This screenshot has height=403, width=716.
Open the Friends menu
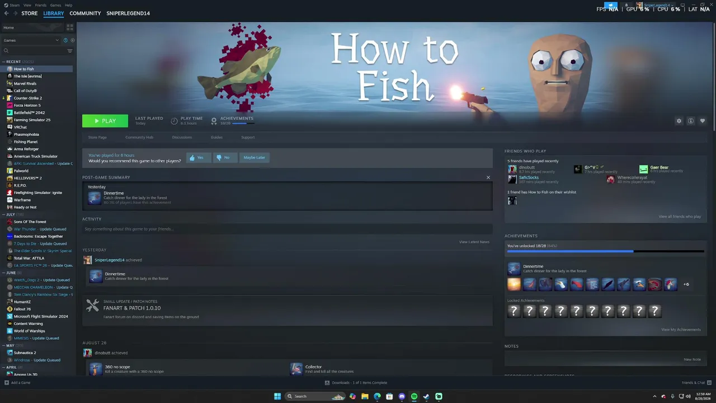pos(41,5)
